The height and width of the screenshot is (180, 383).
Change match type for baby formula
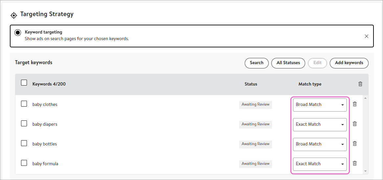coord(320,164)
